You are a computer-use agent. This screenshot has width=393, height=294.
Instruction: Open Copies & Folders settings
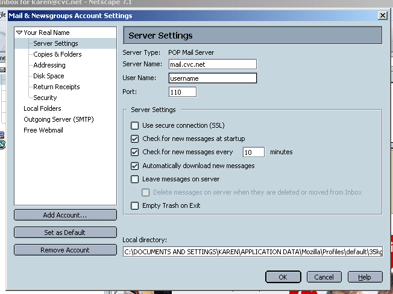57,54
